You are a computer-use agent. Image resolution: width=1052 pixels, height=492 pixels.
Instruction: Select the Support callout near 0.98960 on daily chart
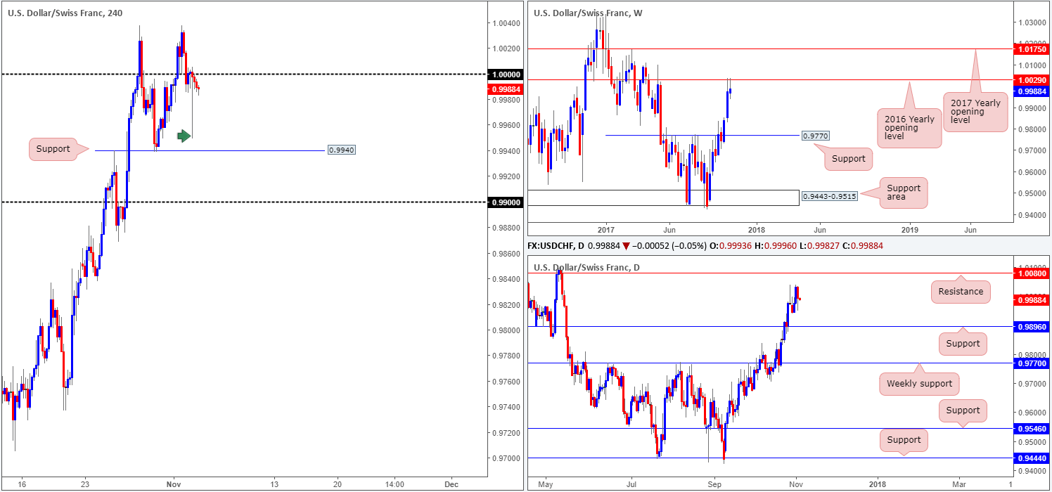tap(963, 344)
